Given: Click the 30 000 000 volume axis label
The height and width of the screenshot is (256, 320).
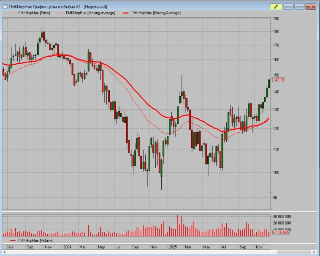Looking at the screenshot, I should (x=282, y=217).
